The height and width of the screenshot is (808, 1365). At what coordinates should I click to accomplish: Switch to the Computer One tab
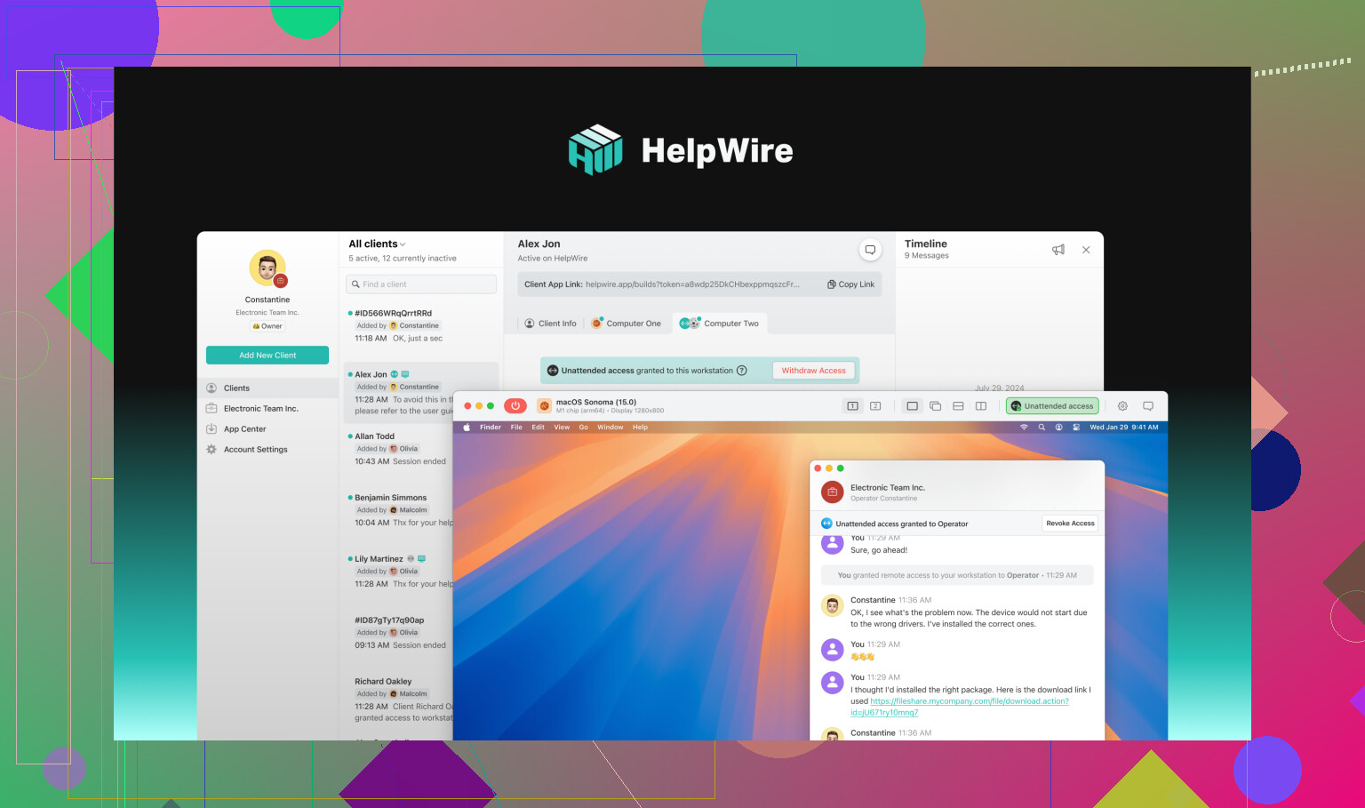[x=627, y=324]
